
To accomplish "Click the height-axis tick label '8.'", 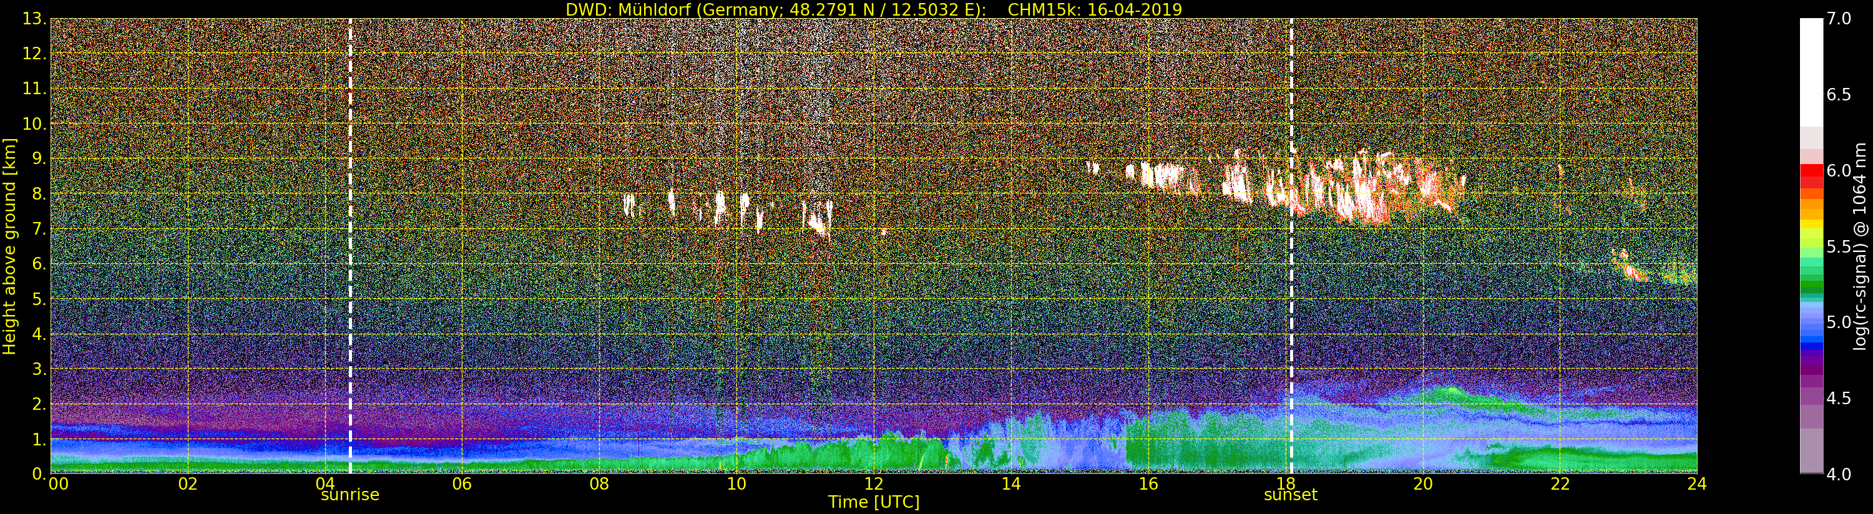I will [39, 194].
